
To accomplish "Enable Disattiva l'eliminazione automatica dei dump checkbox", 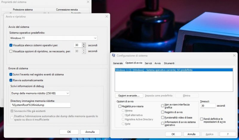I will 12,118.
